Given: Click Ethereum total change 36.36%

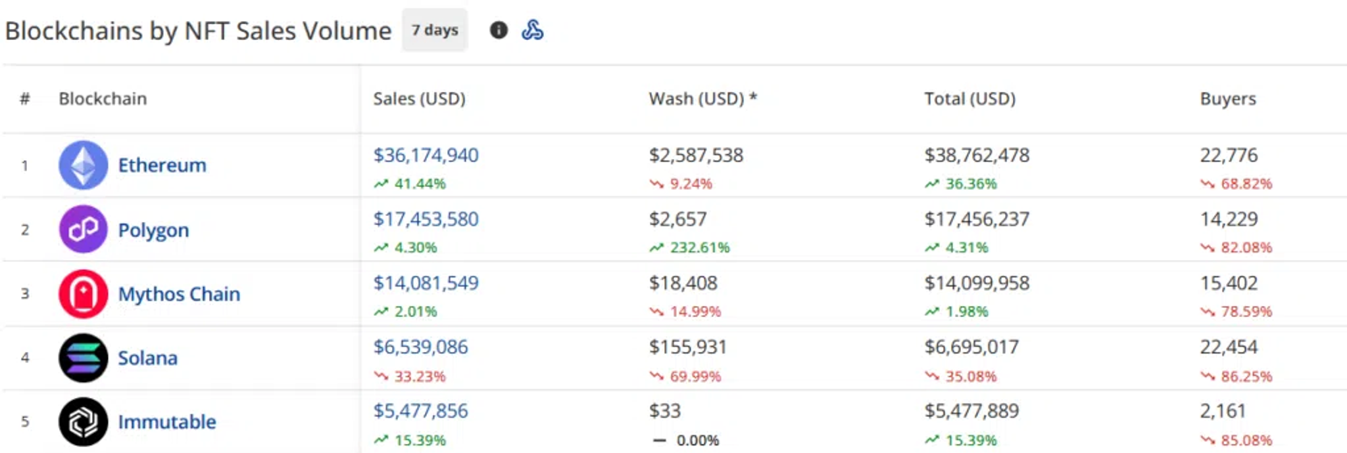Looking at the screenshot, I should point(971,184).
